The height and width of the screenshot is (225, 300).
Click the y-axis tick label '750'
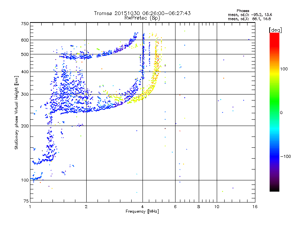[x=25, y=24]
